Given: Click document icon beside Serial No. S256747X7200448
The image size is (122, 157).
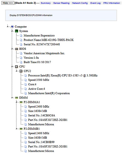Looking at the screenshot, I should (x=21, y=44).
